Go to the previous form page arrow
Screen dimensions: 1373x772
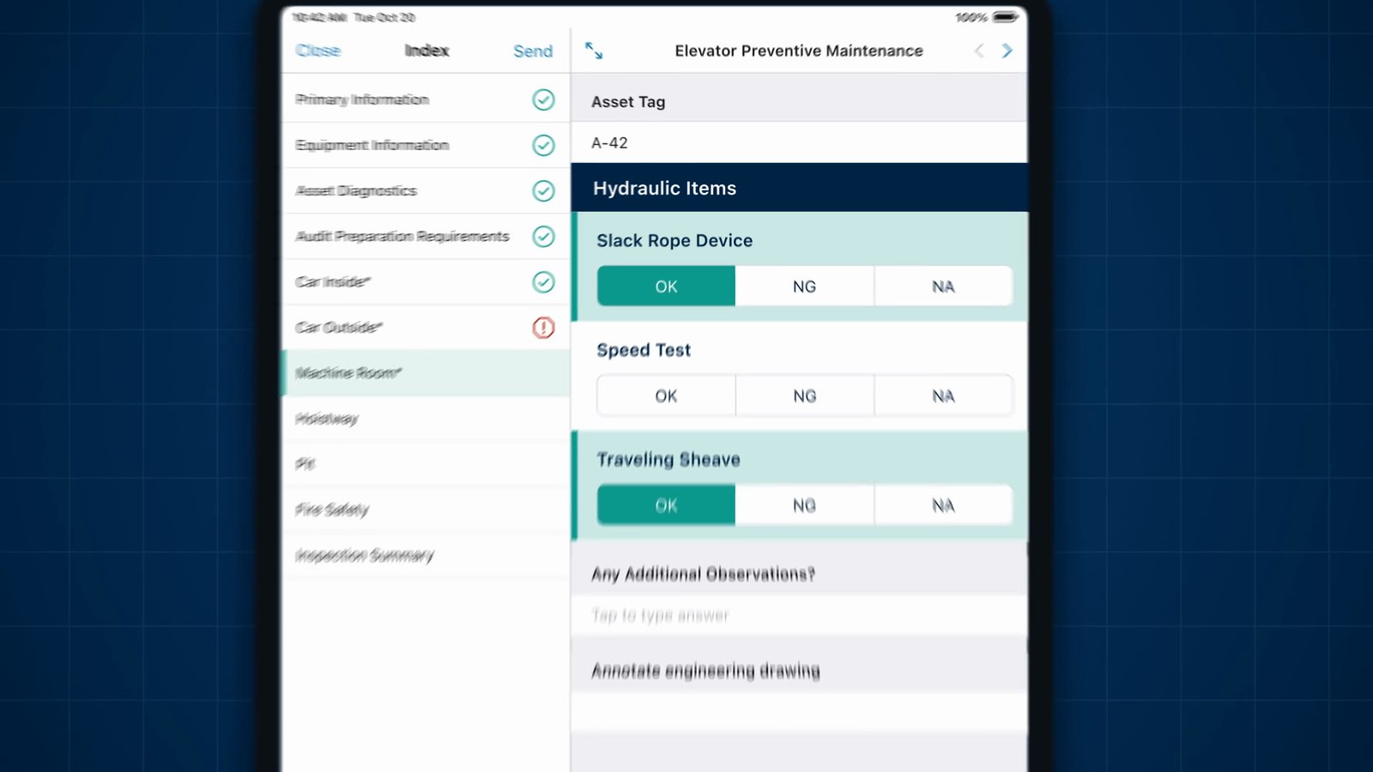pos(979,51)
